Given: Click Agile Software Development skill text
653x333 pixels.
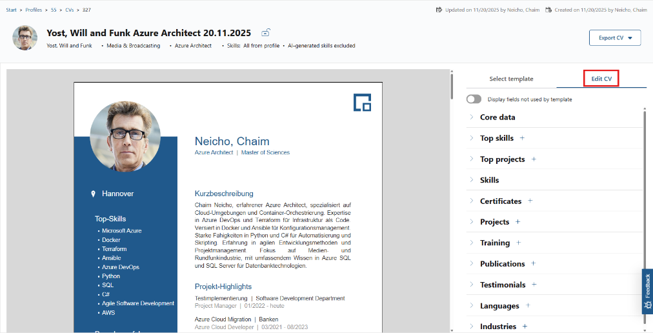Looking at the screenshot, I should click(138, 303).
